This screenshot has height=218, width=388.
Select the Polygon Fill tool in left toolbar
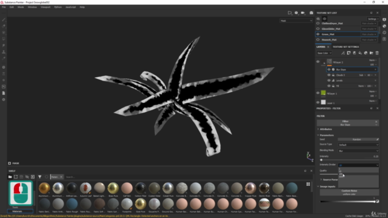tap(4, 39)
